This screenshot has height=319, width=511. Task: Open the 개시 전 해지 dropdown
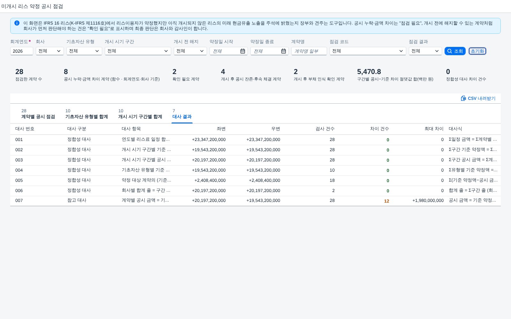190,51
